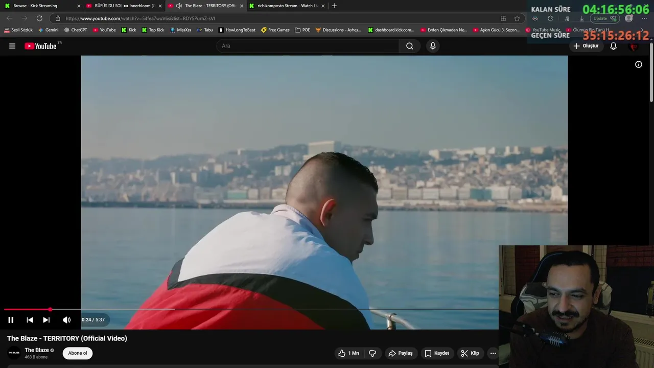View site information lock icon
This screenshot has height=368, width=654.
pyautogui.click(x=58, y=18)
